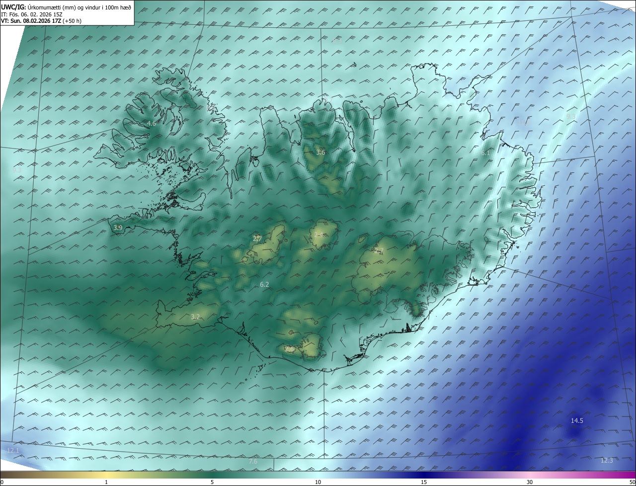Click the "50" tick on the colour scale
Screen dimensions: 636x486
click(x=632, y=482)
